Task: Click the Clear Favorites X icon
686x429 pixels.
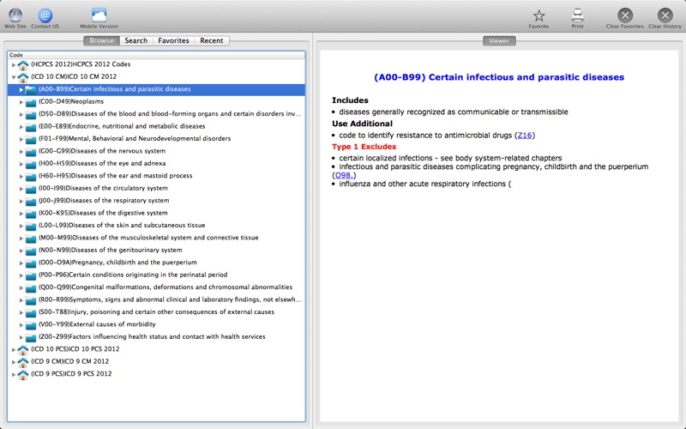Action: coord(625,15)
